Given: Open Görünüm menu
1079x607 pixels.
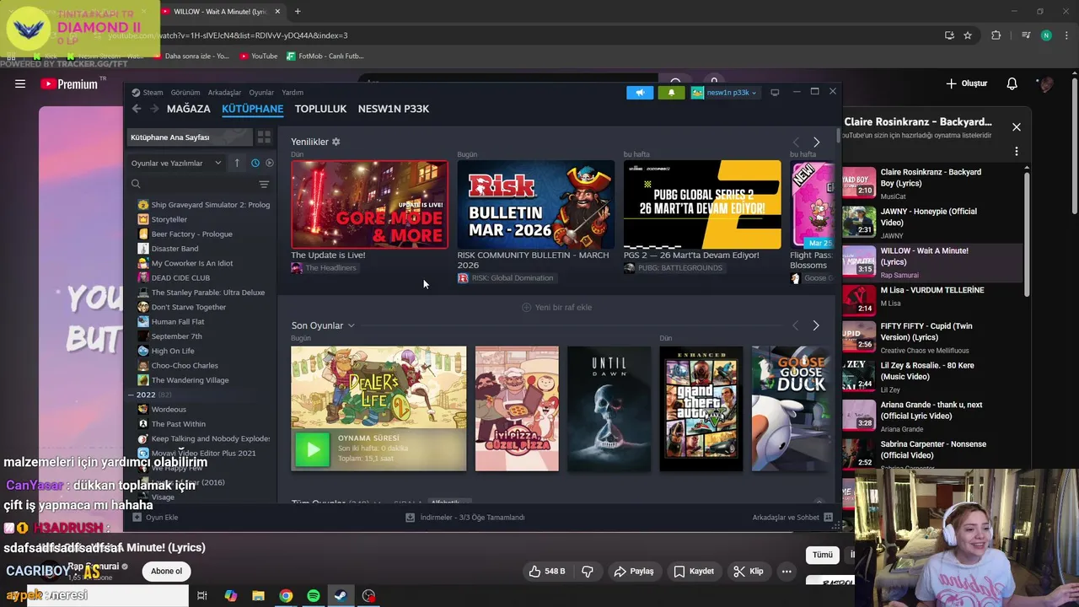Looking at the screenshot, I should [x=185, y=93].
